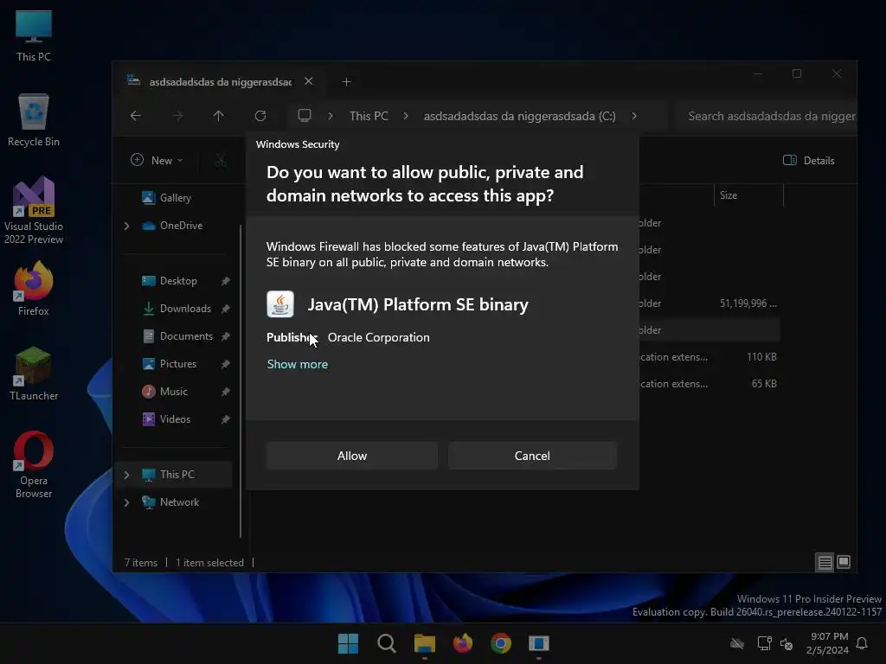Select the row showing 51,199,996
Viewport: 886px width, 664px height.
tap(709, 303)
